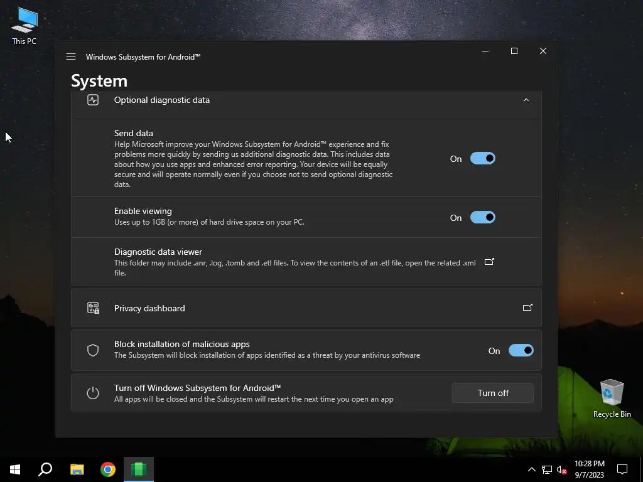The width and height of the screenshot is (643, 482).
Task: Click Windows Subsystem for Android taskbar icon
Action: coord(139,469)
